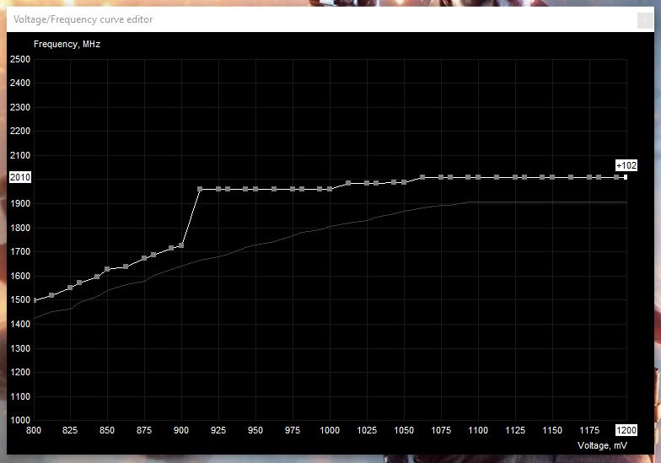Image resolution: width=661 pixels, height=463 pixels.
Task: Click the highlighted 1200 voltage value
Action: click(x=626, y=430)
